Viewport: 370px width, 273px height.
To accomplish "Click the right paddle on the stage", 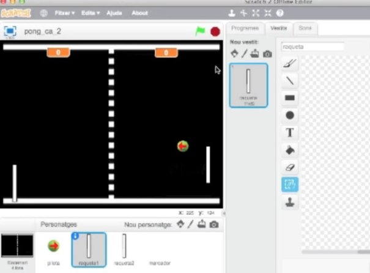I will (x=208, y=165).
